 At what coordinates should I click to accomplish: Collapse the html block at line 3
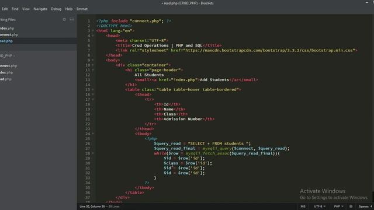[x=93, y=31]
